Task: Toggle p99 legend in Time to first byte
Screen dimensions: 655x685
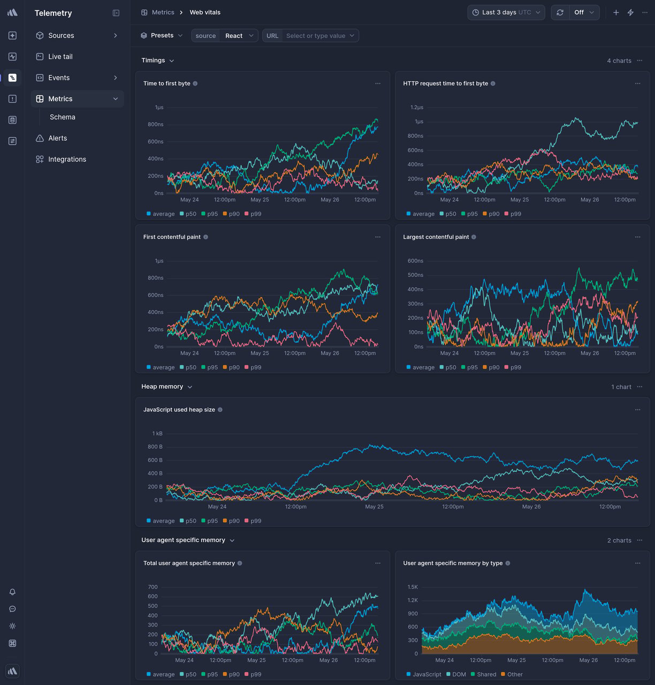Action: (253, 214)
